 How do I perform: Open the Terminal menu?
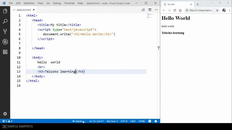tap(69, 3)
